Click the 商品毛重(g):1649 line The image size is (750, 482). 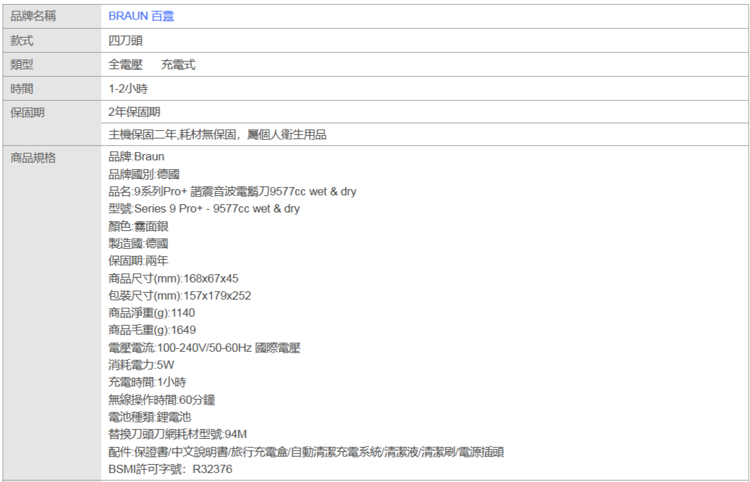152,330
